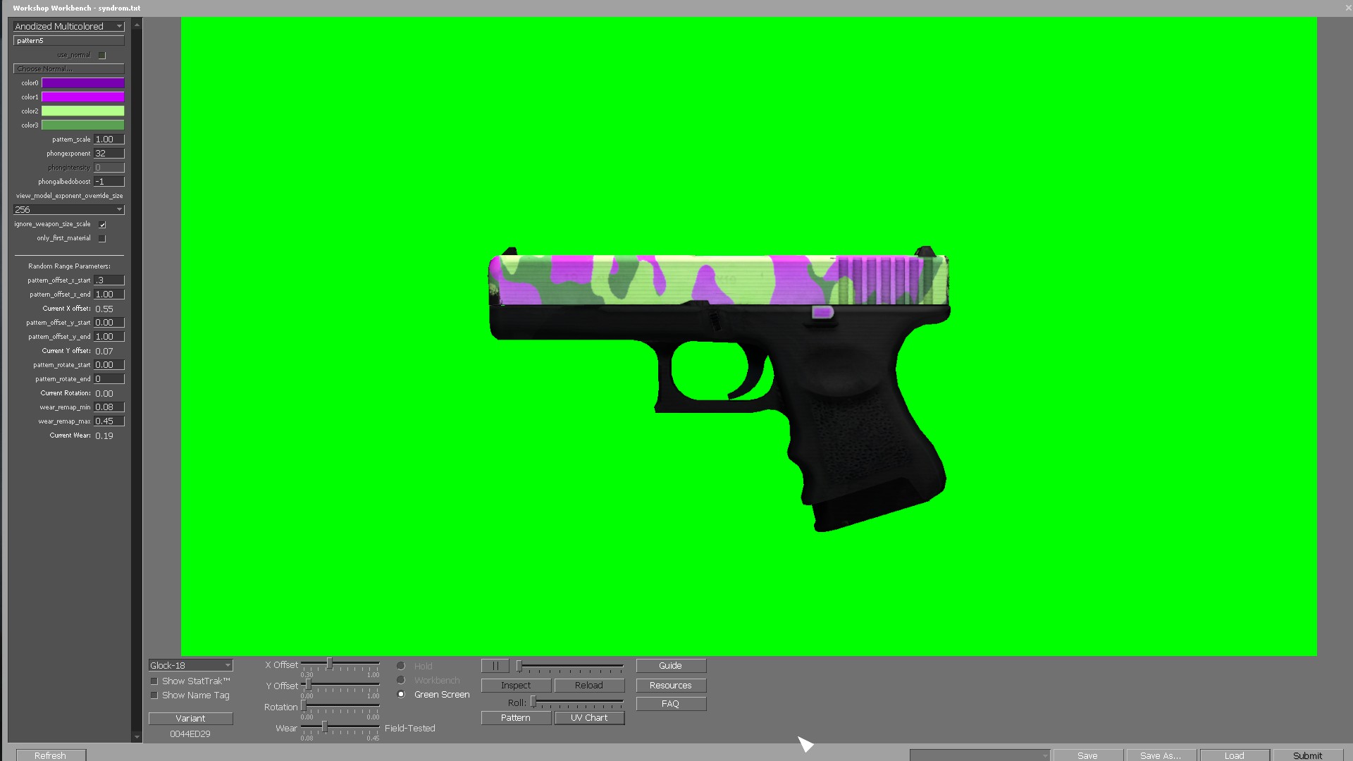Click the left panel scroll-up arrow
This screenshot has height=761, width=1353.
[x=137, y=25]
